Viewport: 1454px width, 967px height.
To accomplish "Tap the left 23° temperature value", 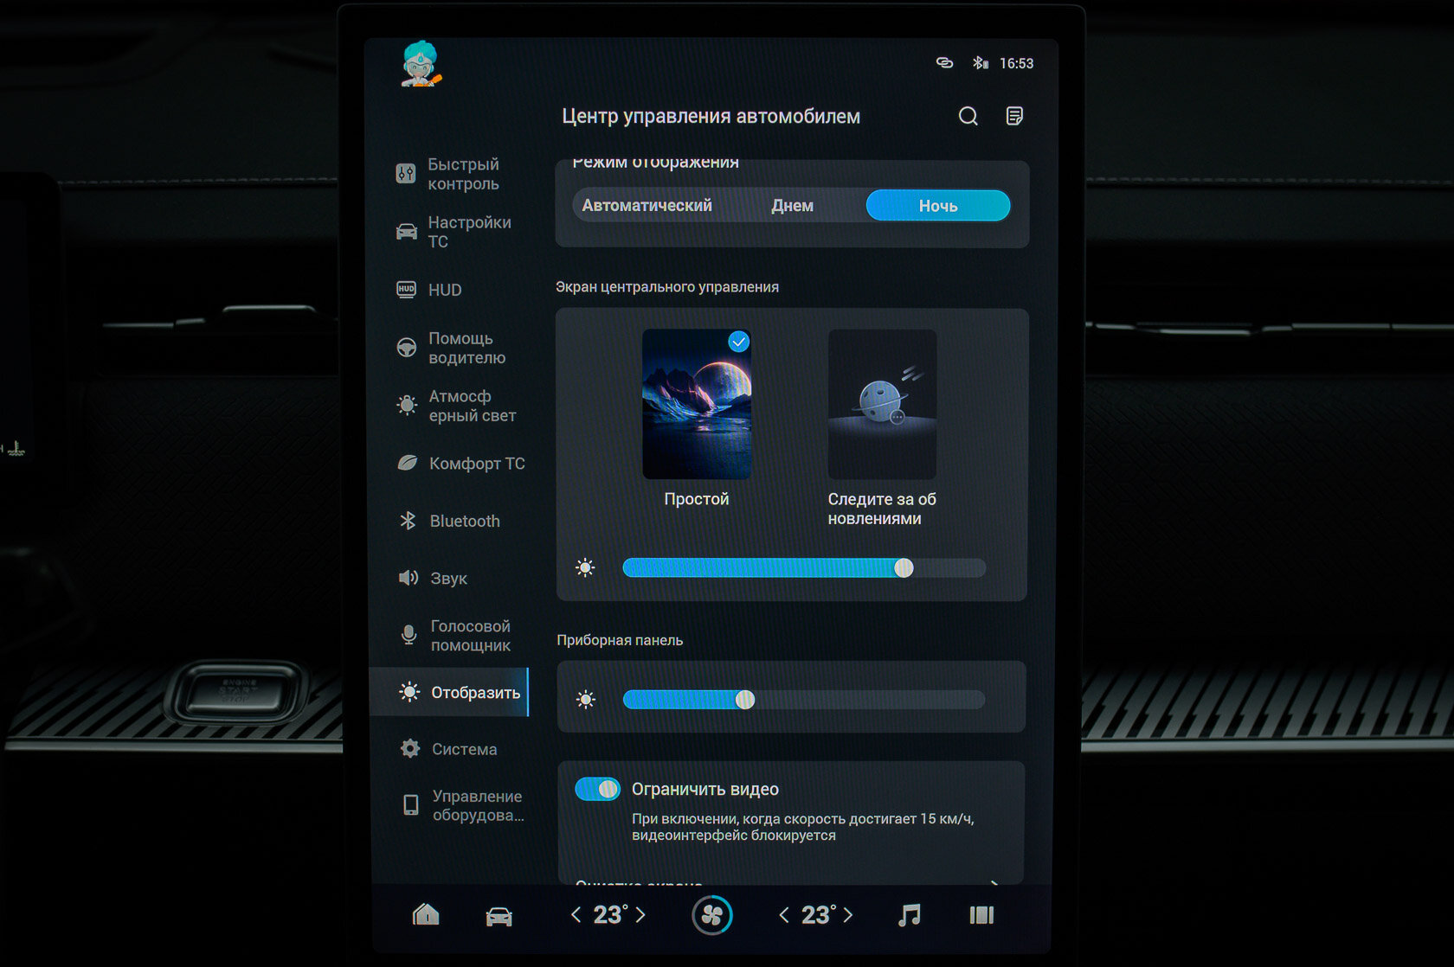I will point(609,914).
